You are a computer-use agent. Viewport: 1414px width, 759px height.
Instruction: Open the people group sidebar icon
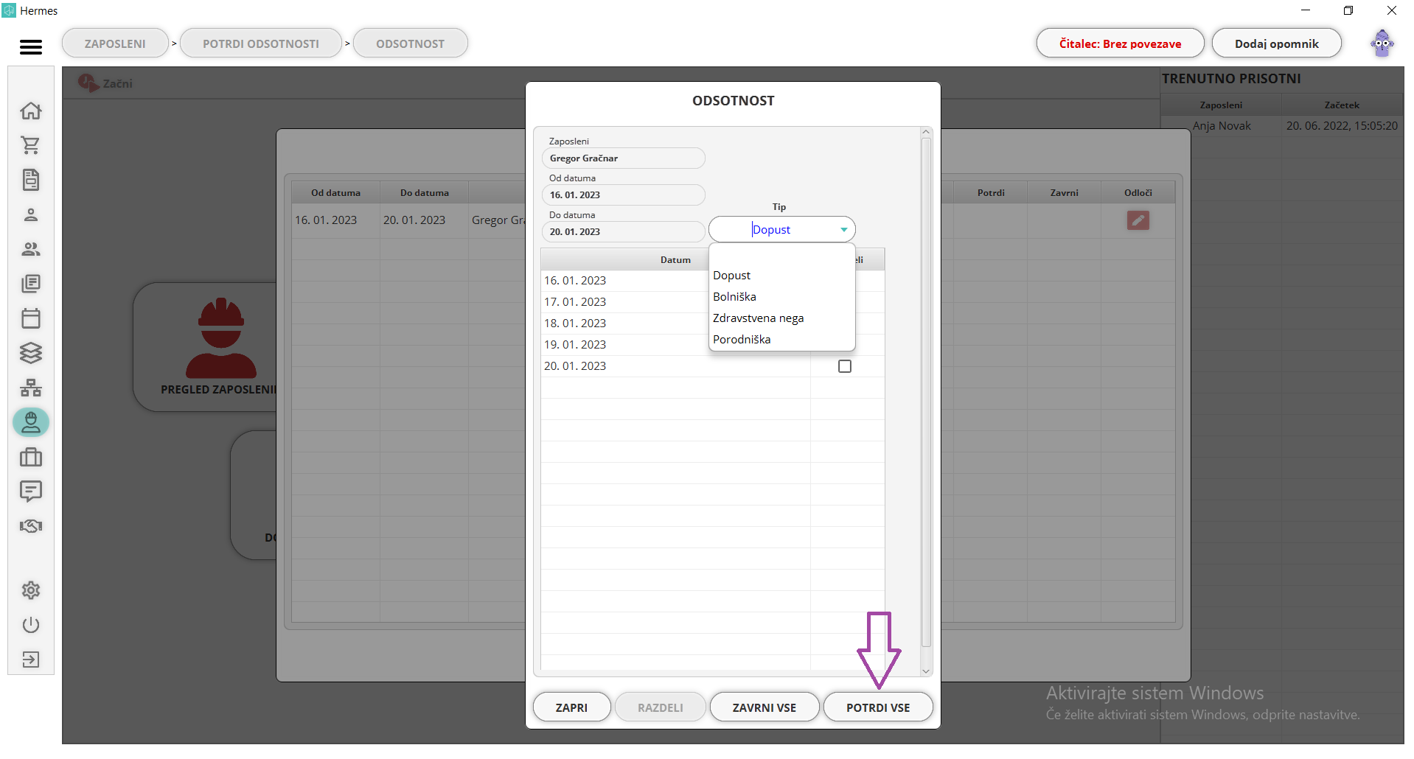pyautogui.click(x=31, y=249)
